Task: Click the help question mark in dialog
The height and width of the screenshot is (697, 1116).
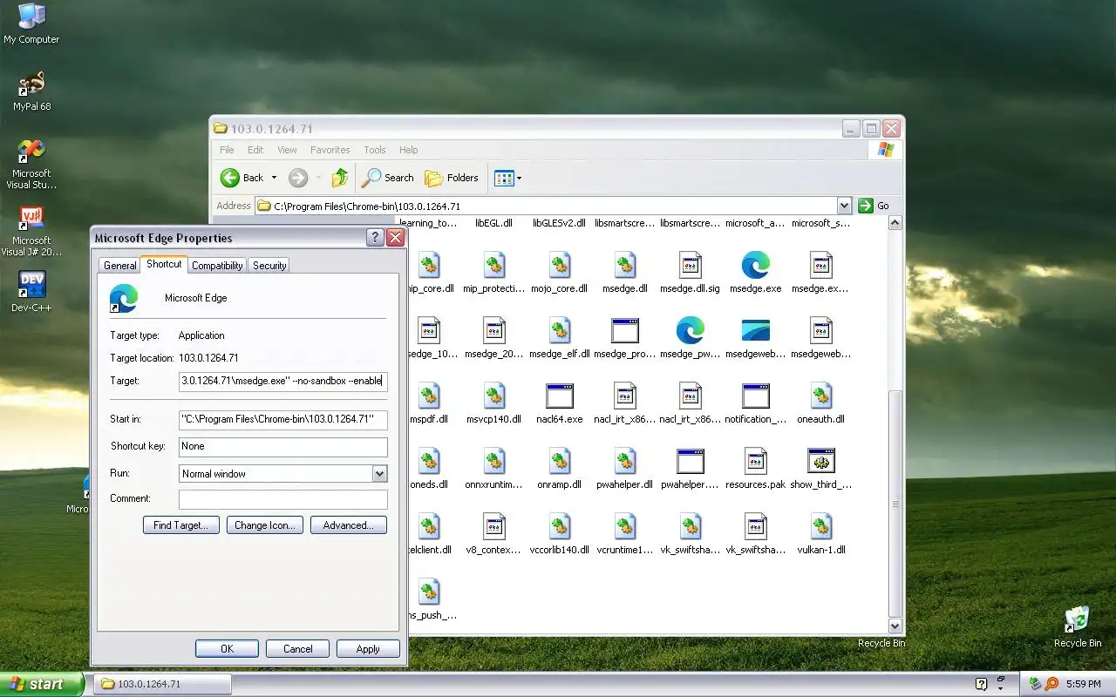Action: click(x=375, y=238)
